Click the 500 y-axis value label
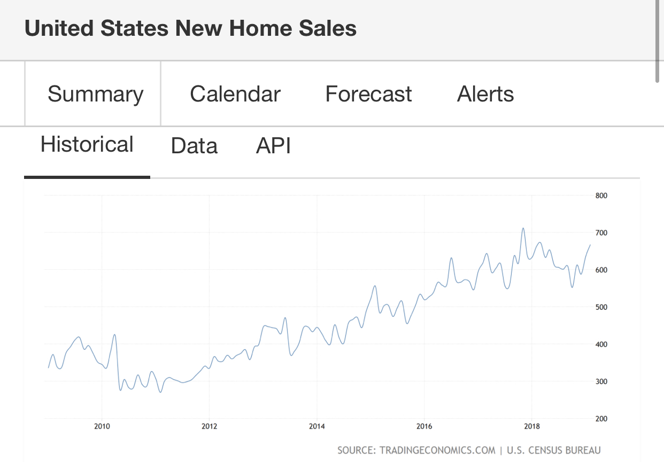This screenshot has width=664, height=462. point(601,307)
